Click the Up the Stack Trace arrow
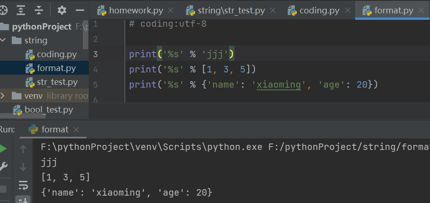Screen dimensions: 430x203 point(23,149)
